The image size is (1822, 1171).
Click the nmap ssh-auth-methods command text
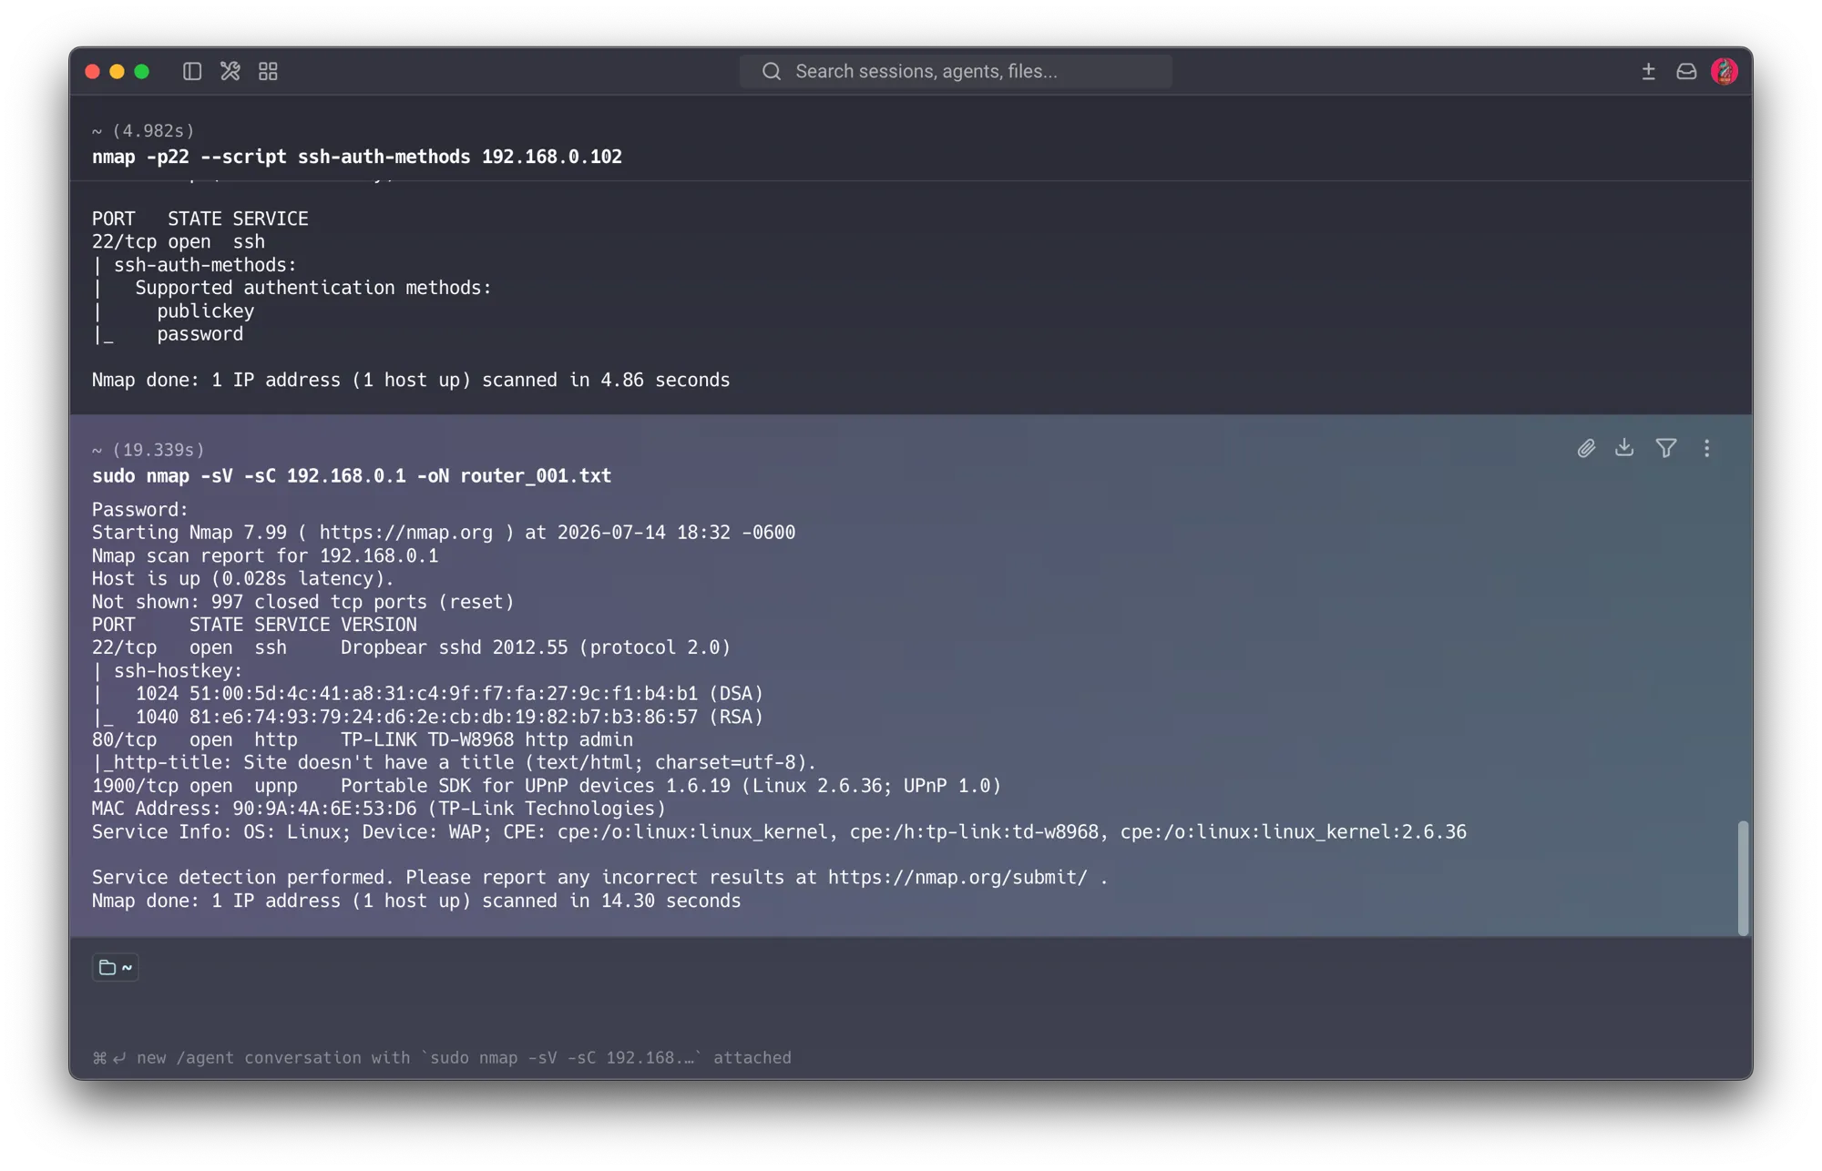[x=357, y=157]
